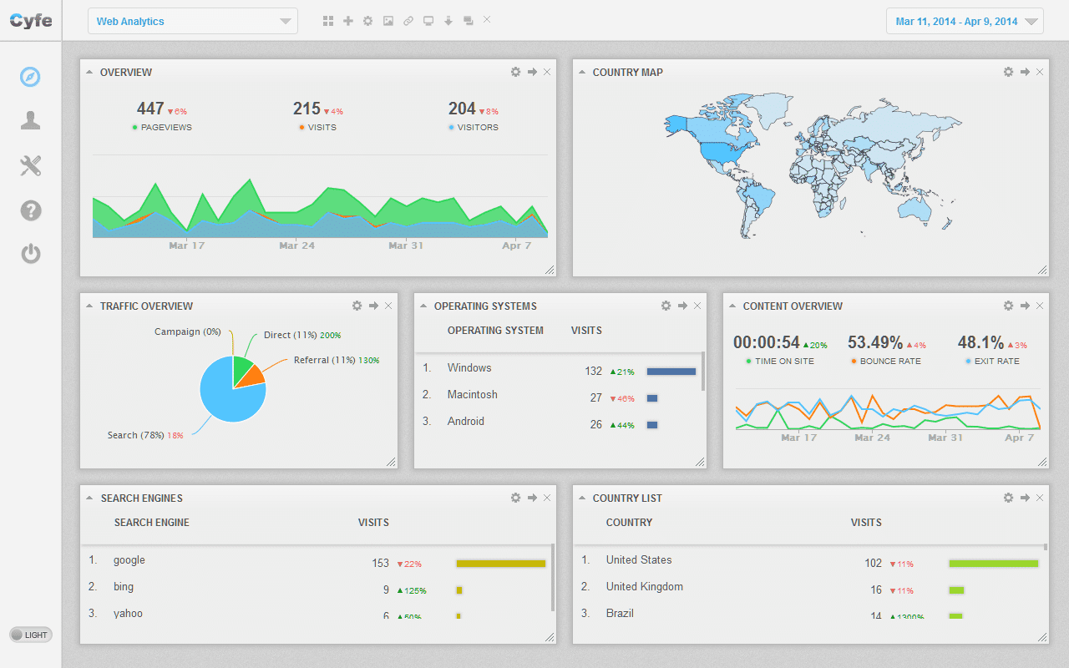
Task: Collapse the Country List widget
Action: pyautogui.click(x=582, y=498)
